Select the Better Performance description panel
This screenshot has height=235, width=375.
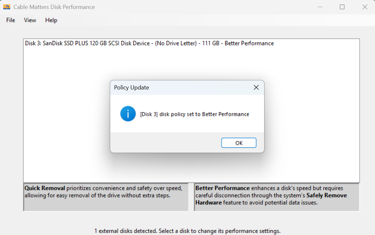pos(277,197)
